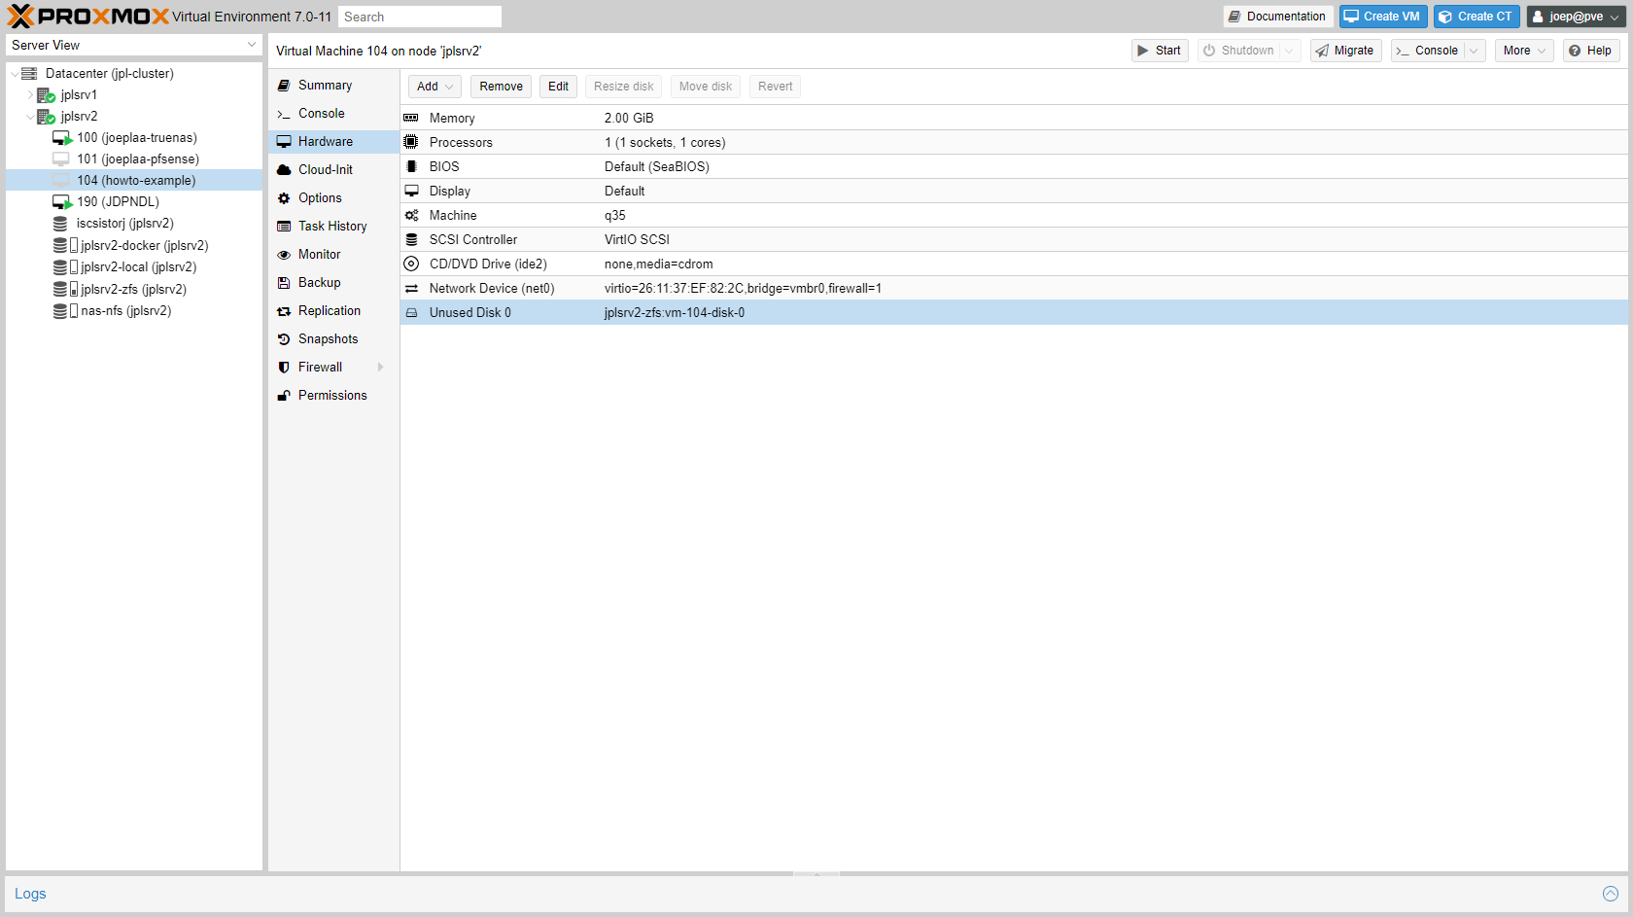
Task: Open the More dropdown menu
Action: 1522,50
